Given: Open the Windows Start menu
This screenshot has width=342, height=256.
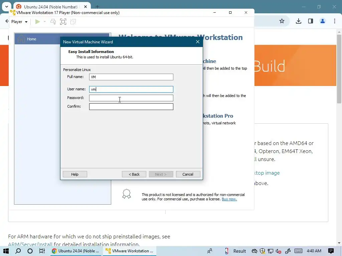Looking at the screenshot, I should [6, 251].
